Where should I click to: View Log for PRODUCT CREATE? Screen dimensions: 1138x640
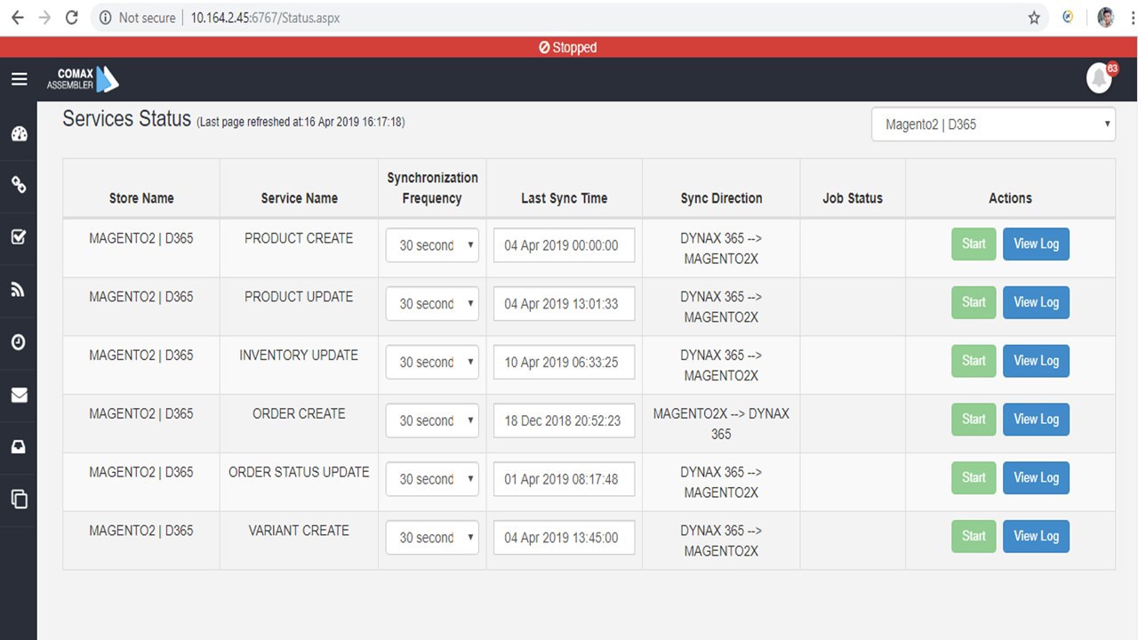[1037, 244]
